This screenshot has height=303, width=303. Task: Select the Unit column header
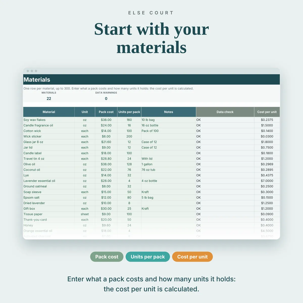click(x=85, y=112)
